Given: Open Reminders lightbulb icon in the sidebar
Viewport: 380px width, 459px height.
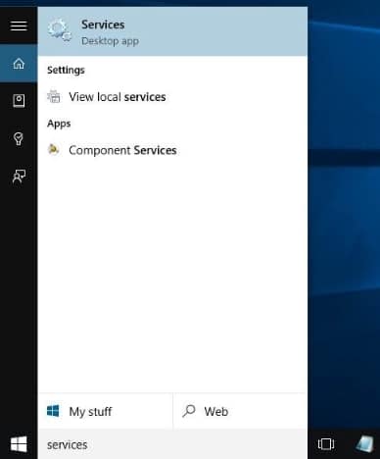Looking at the screenshot, I should point(19,138).
